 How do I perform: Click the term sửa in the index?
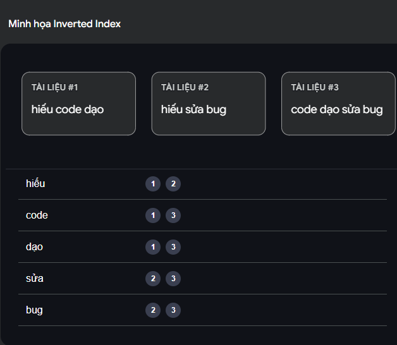click(x=35, y=279)
